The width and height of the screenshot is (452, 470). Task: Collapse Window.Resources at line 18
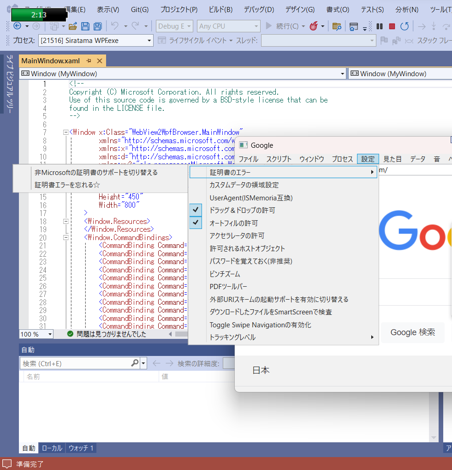[x=65, y=221]
